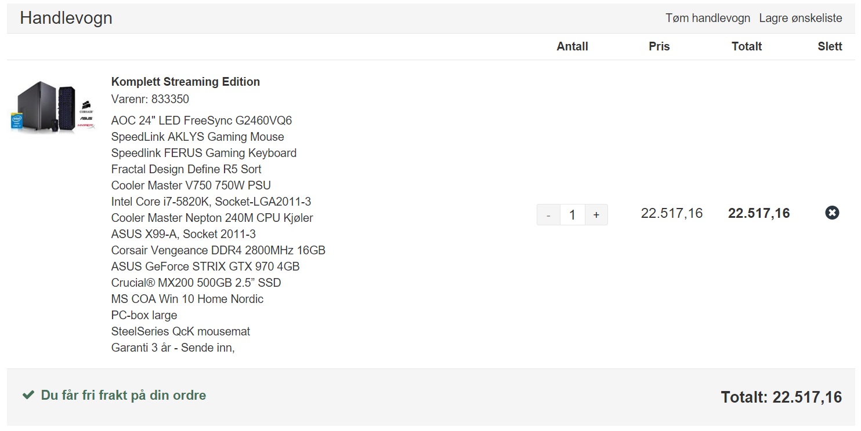Click Intel Core i7-5820K line
Viewport: 861px width, 431px height.
[x=211, y=202]
